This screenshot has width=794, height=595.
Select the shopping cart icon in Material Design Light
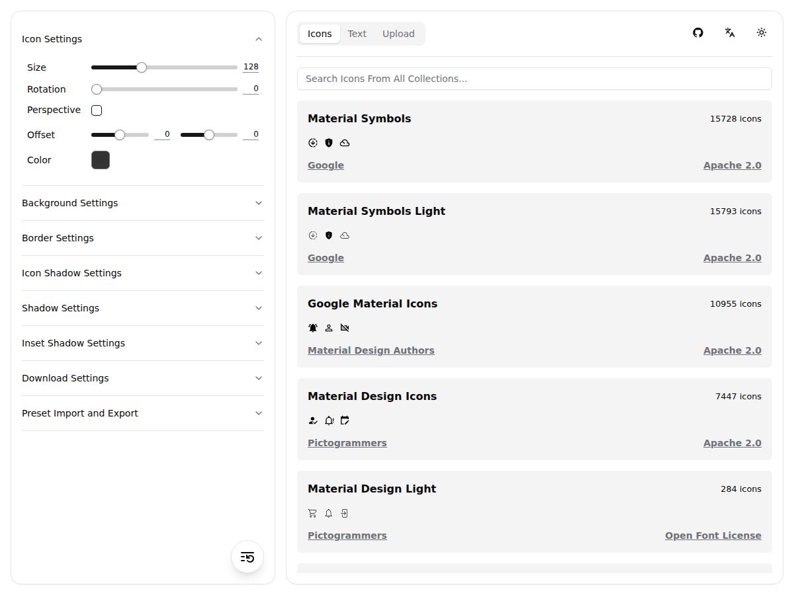[x=313, y=513]
